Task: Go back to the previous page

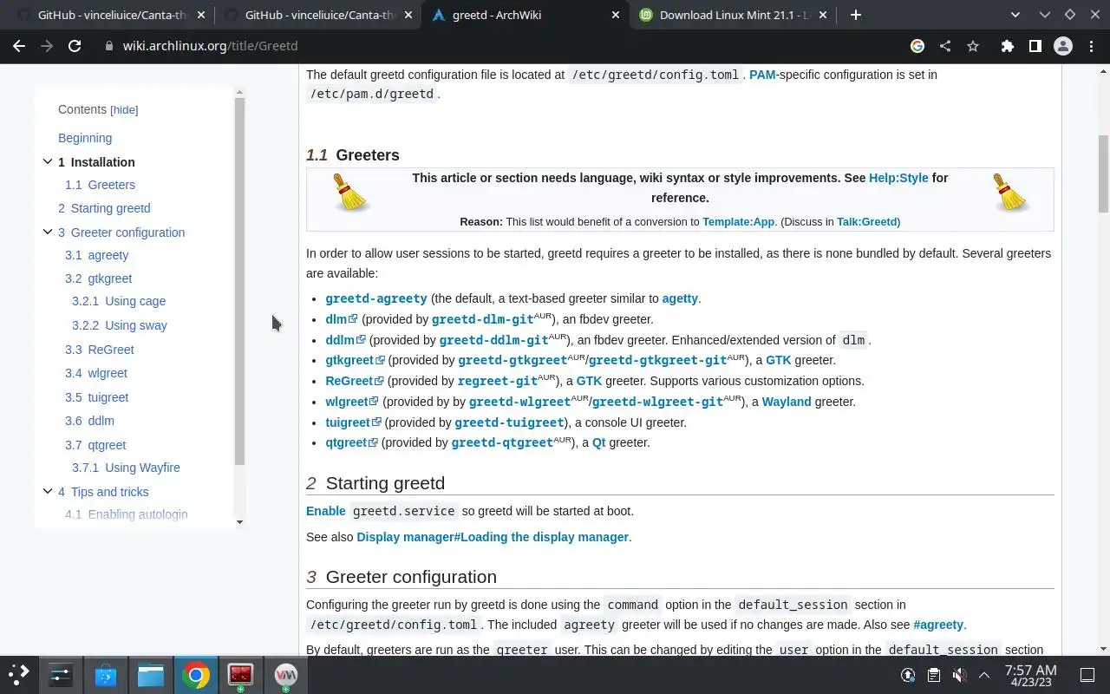Action: coord(19,46)
